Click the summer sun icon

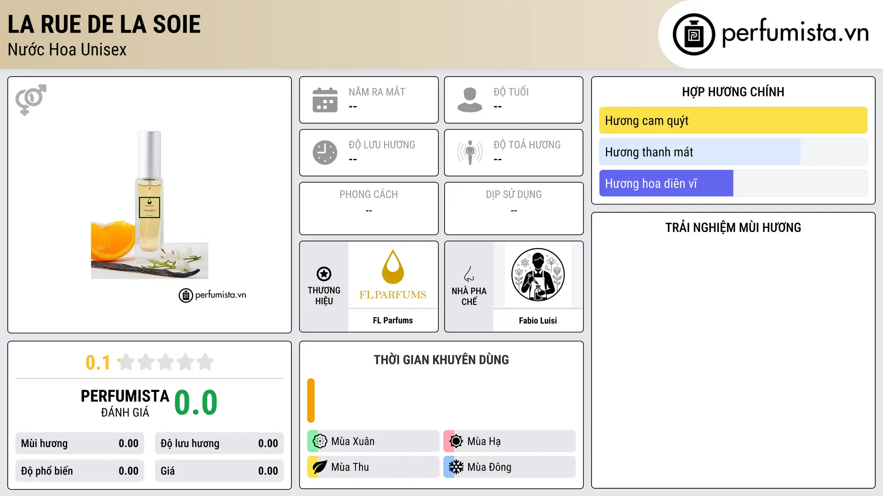(456, 441)
